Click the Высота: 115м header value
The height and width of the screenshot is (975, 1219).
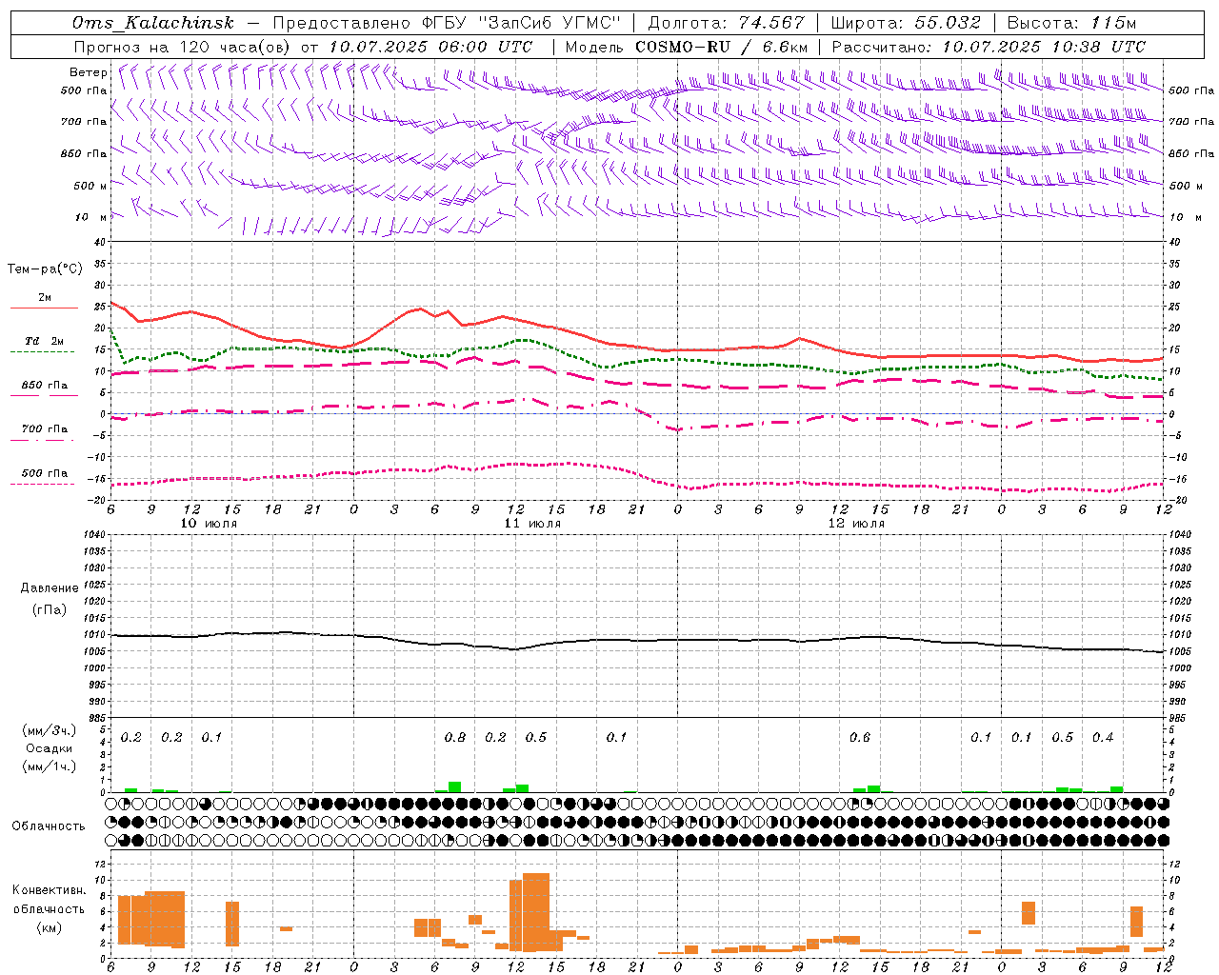[1071, 23]
